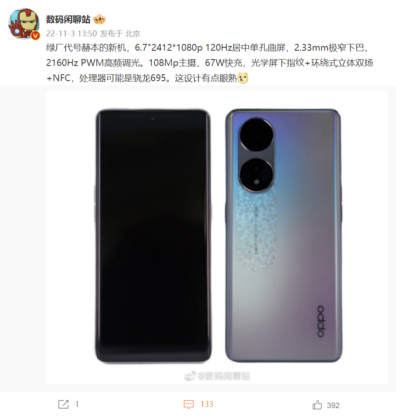
Task: View the front black screen phone image
Action: [x=153, y=236]
